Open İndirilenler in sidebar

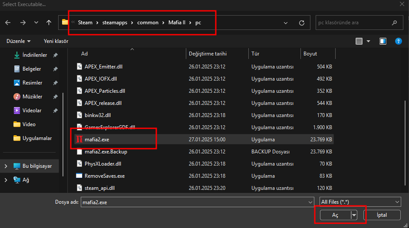[x=34, y=55]
